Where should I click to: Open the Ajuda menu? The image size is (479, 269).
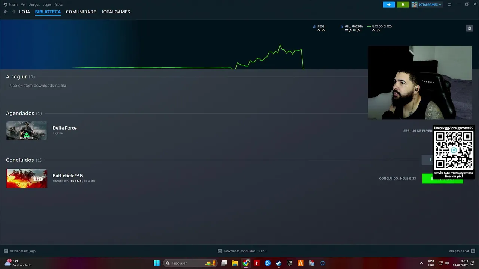59,4
